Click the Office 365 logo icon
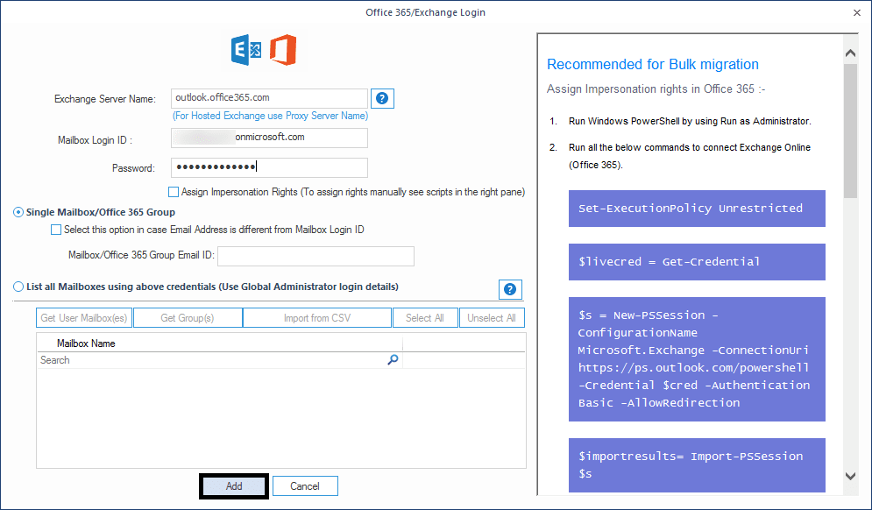 pyautogui.click(x=283, y=50)
